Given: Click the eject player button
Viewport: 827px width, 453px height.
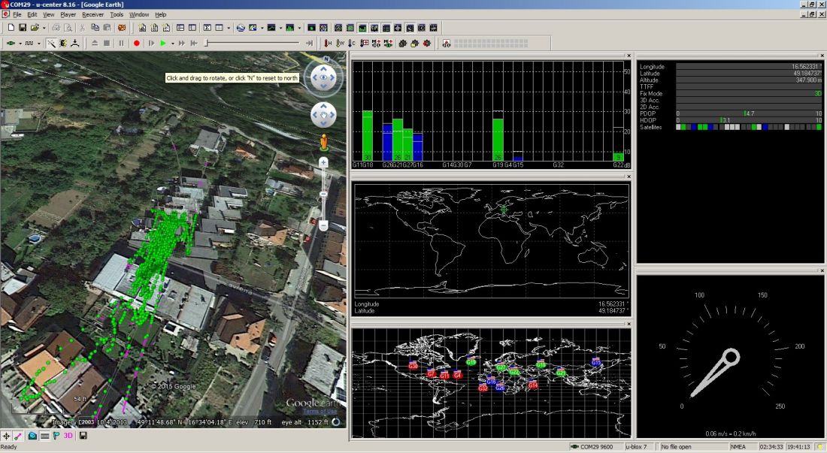Looking at the screenshot, I should 95,43.
